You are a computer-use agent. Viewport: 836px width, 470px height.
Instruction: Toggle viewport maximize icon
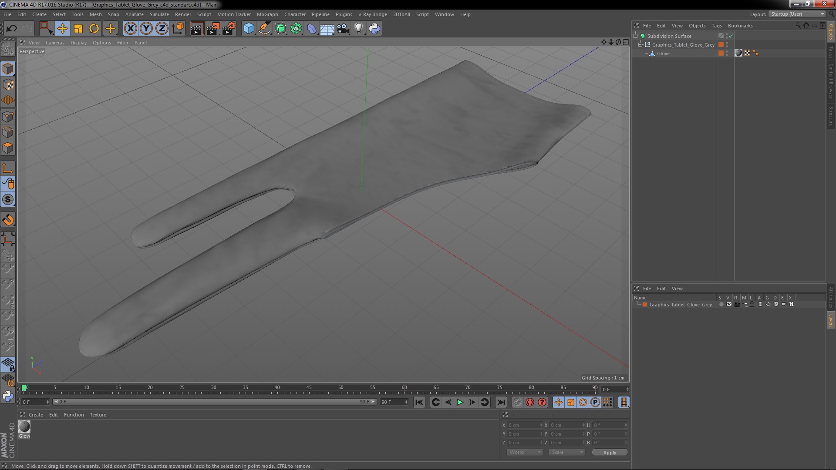coord(626,42)
